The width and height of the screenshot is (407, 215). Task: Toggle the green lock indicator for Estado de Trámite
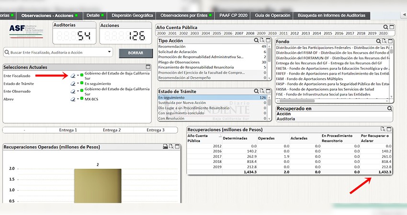click(x=82, y=83)
